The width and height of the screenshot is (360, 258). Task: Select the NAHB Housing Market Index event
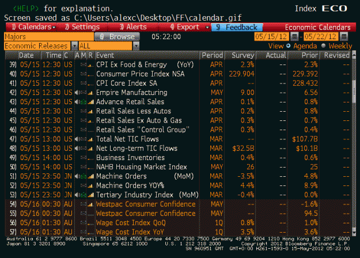142,167
